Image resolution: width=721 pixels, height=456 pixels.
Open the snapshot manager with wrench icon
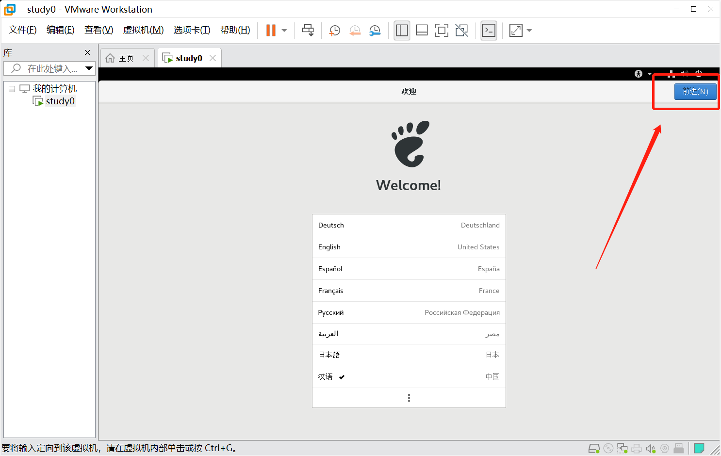coord(375,31)
